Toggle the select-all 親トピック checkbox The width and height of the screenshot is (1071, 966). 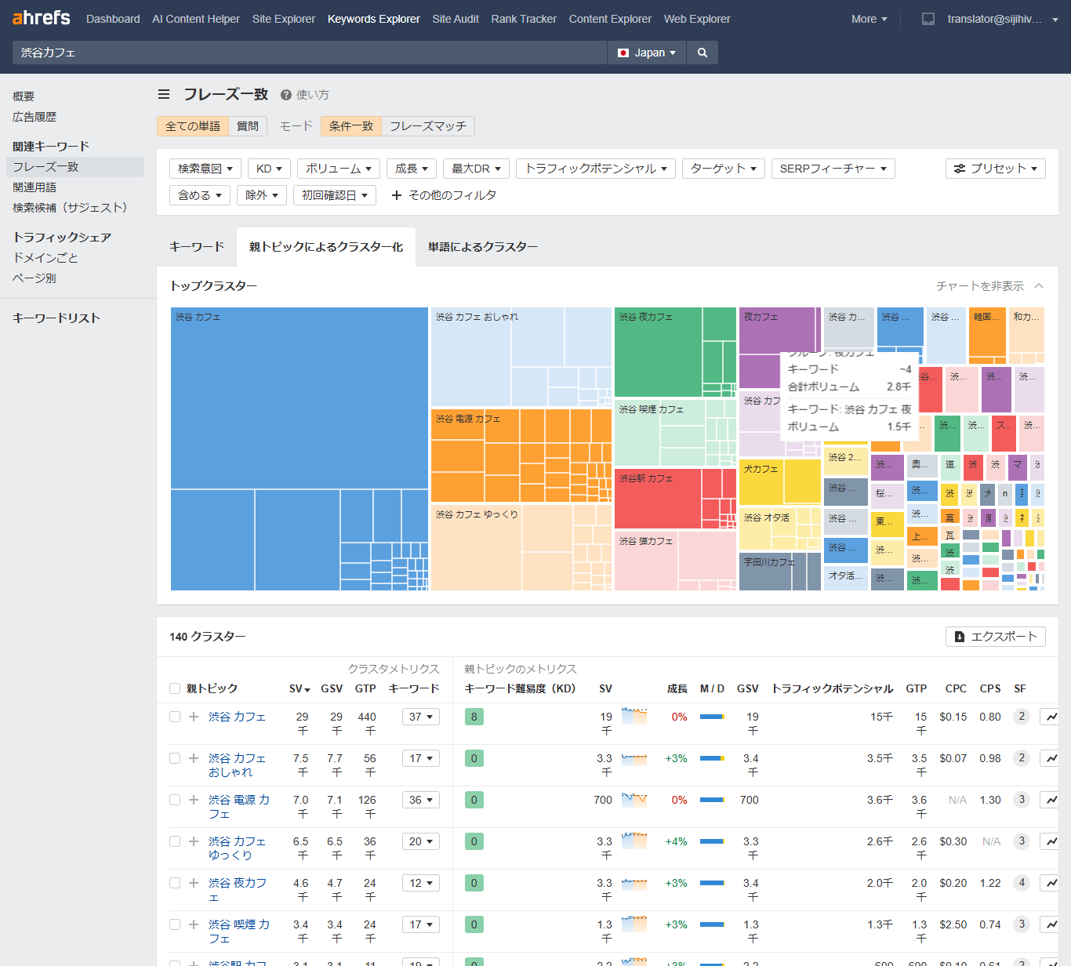(175, 688)
